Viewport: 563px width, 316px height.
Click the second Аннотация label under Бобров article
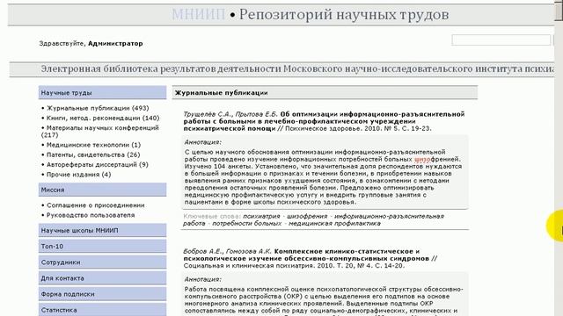point(203,279)
